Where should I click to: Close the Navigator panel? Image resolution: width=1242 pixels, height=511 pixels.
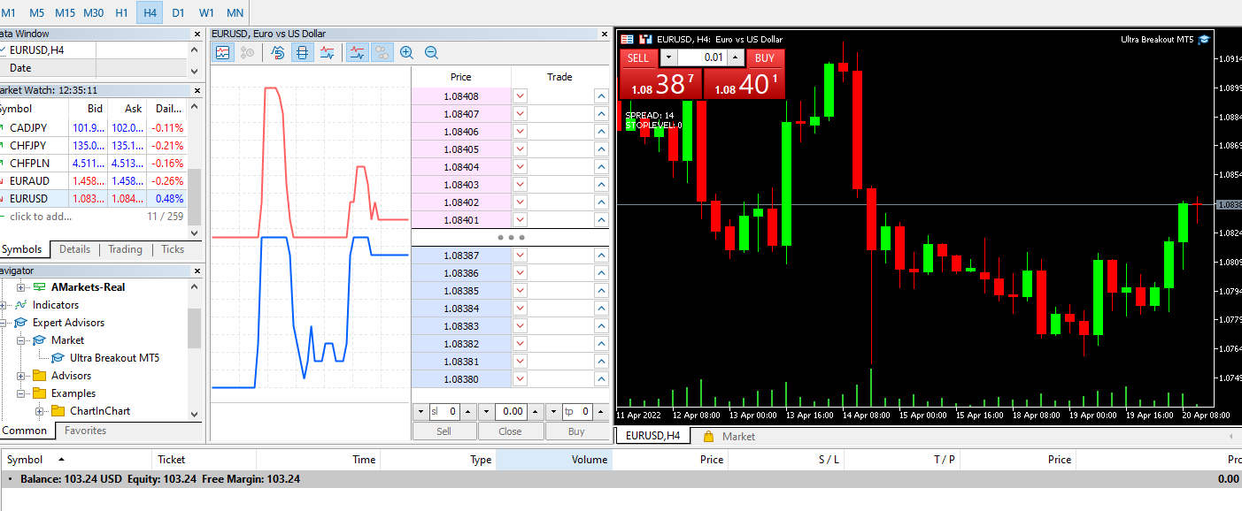point(197,271)
